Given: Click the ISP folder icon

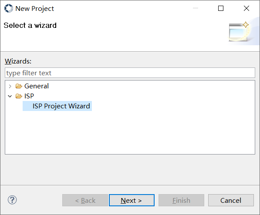Looking at the screenshot, I should (x=19, y=96).
